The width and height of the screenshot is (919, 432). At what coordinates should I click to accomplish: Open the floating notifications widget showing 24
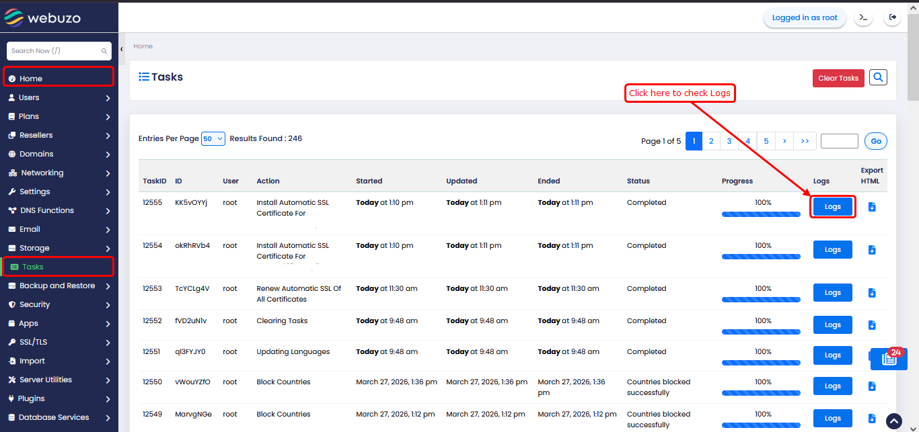888,359
